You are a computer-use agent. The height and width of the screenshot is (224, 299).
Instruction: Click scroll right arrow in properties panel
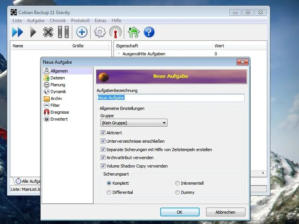[263, 173]
